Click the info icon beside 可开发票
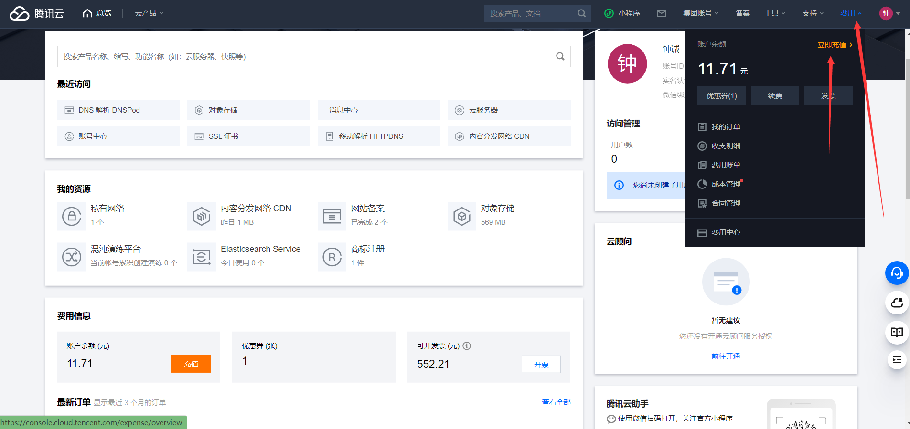Image resolution: width=910 pixels, height=429 pixels. click(467, 346)
